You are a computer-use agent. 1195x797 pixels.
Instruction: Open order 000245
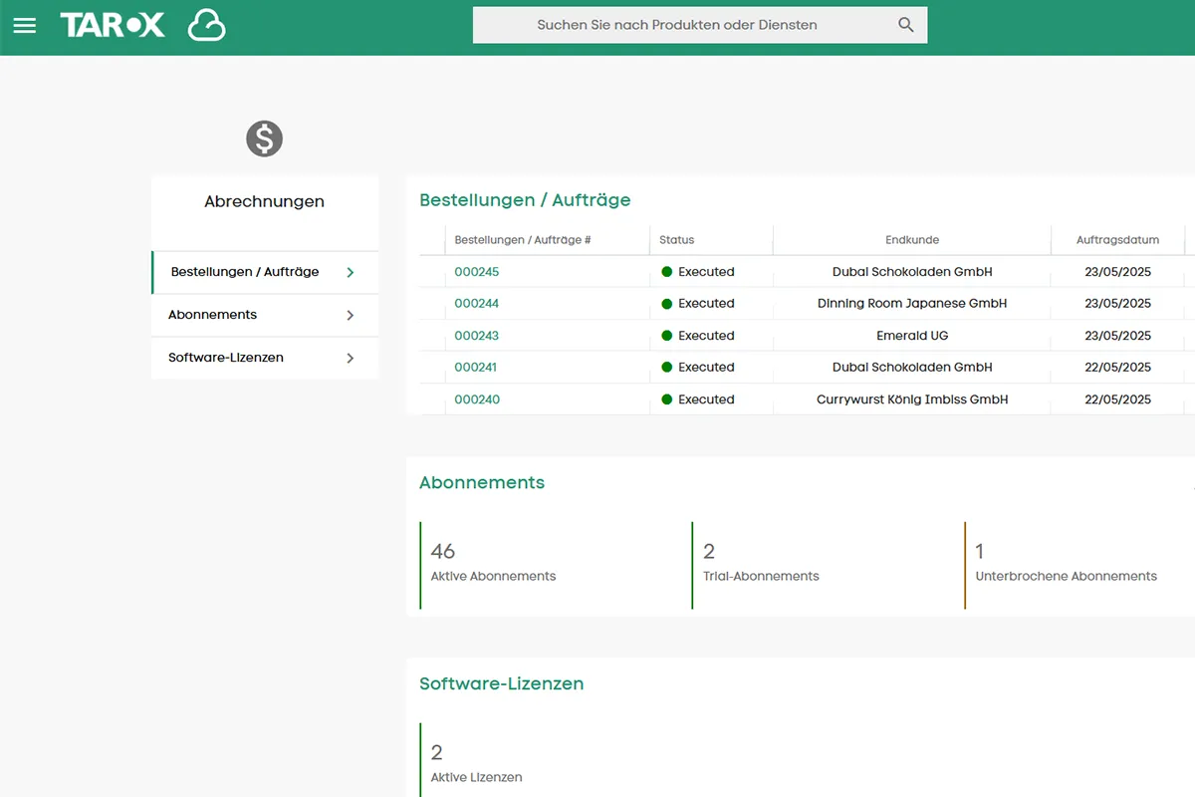coord(476,272)
